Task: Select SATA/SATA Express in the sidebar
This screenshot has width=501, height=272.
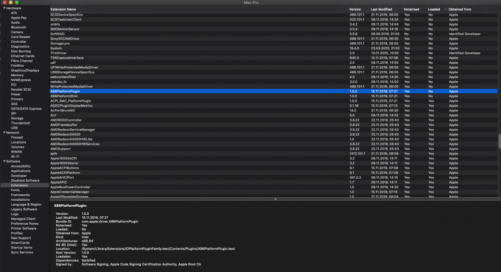Action: (x=26, y=109)
